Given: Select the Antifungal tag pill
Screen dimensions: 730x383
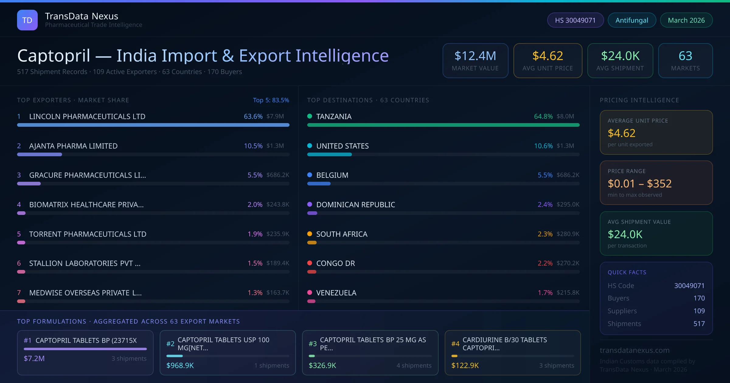Looking at the screenshot, I should click(x=632, y=20).
